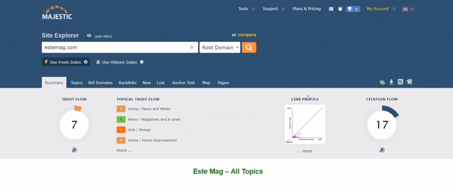This screenshot has width=453, height=186.
Task: Click the Arts / Design topic
Action: [x=140, y=130]
